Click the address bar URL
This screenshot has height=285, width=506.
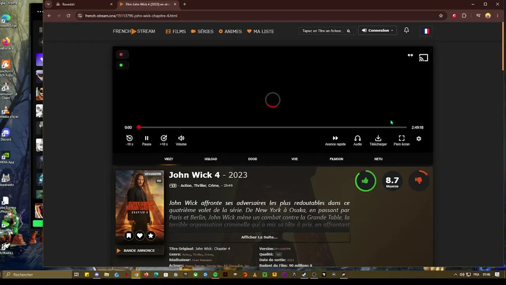(x=131, y=16)
